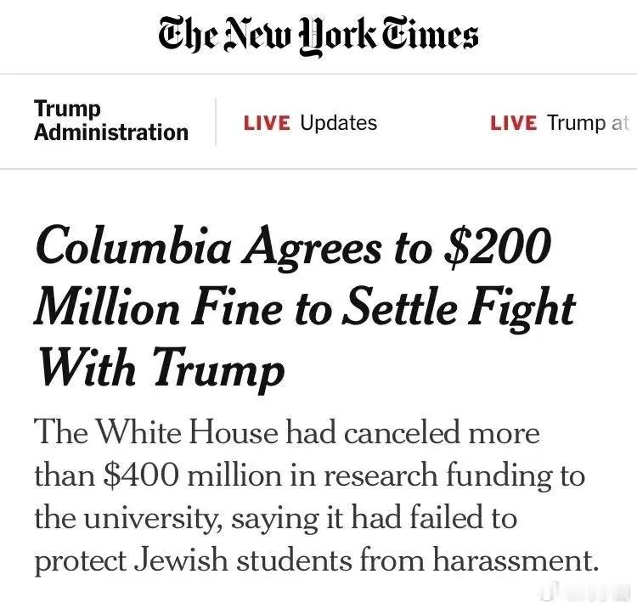The height and width of the screenshot is (608, 637).
Task: Open the Trump Administration section
Action: [111, 121]
